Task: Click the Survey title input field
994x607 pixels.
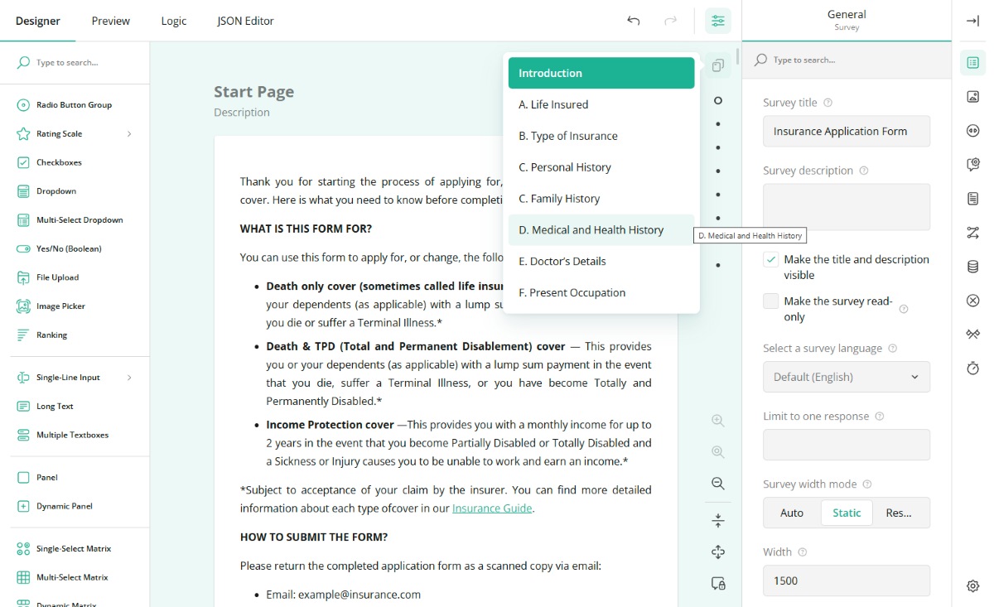Action: [847, 131]
